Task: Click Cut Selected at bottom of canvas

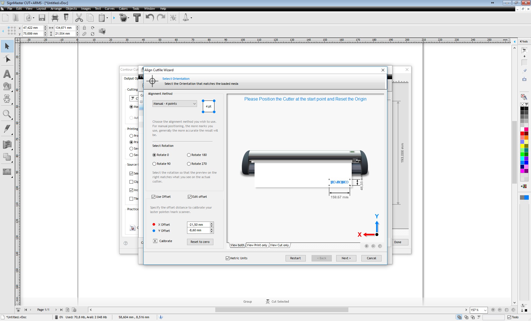Action: coord(278,302)
